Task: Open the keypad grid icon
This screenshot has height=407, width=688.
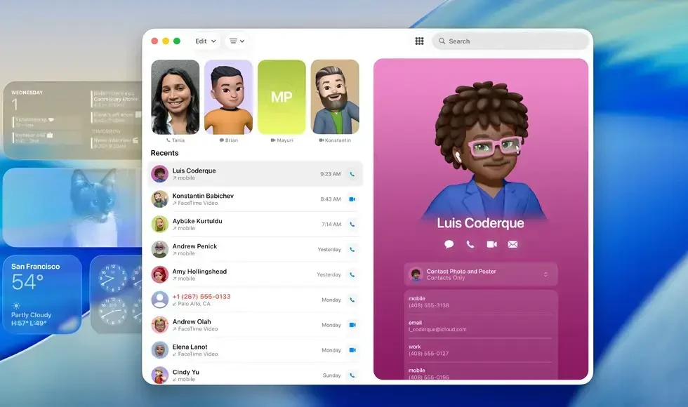Action: pyautogui.click(x=420, y=41)
